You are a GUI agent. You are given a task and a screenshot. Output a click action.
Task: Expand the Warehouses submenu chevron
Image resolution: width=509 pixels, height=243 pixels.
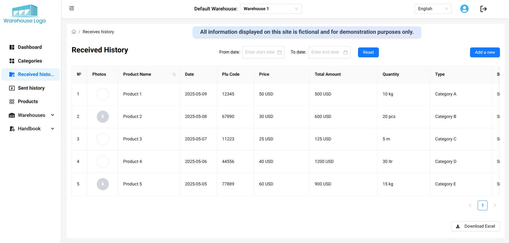[x=52, y=115]
